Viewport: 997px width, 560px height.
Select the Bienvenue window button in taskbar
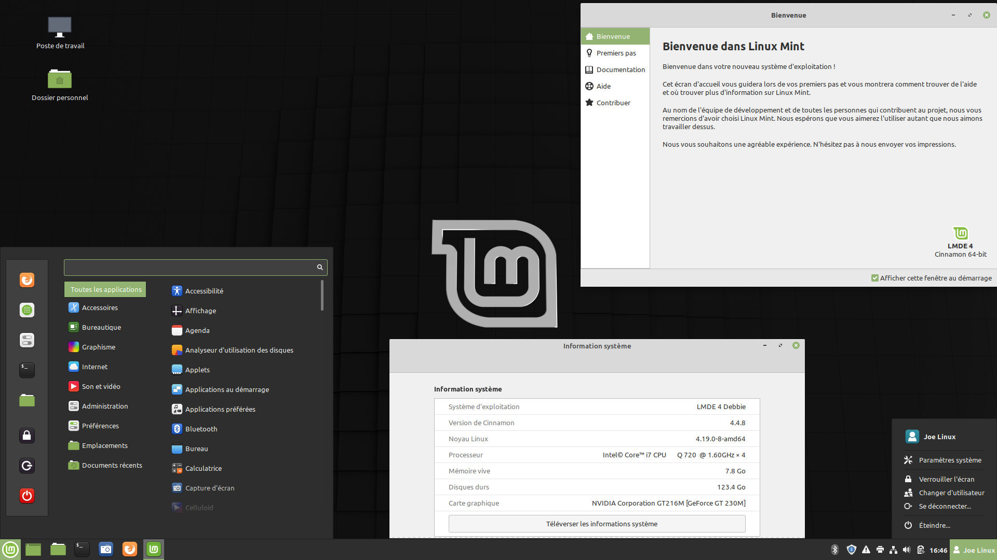[154, 549]
